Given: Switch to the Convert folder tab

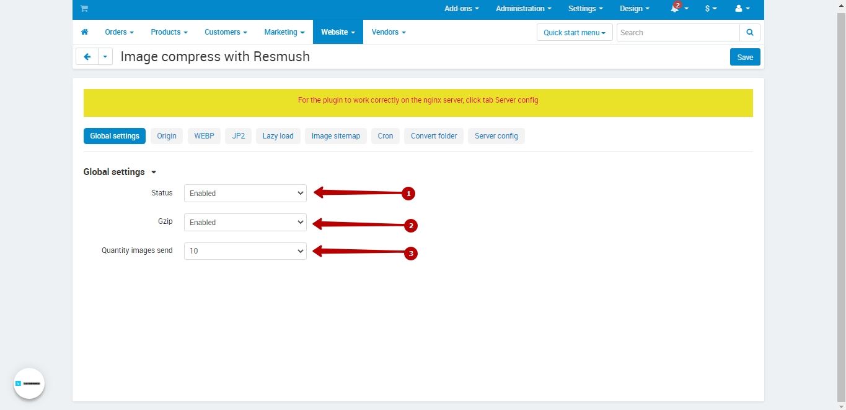Looking at the screenshot, I should click(434, 136).
